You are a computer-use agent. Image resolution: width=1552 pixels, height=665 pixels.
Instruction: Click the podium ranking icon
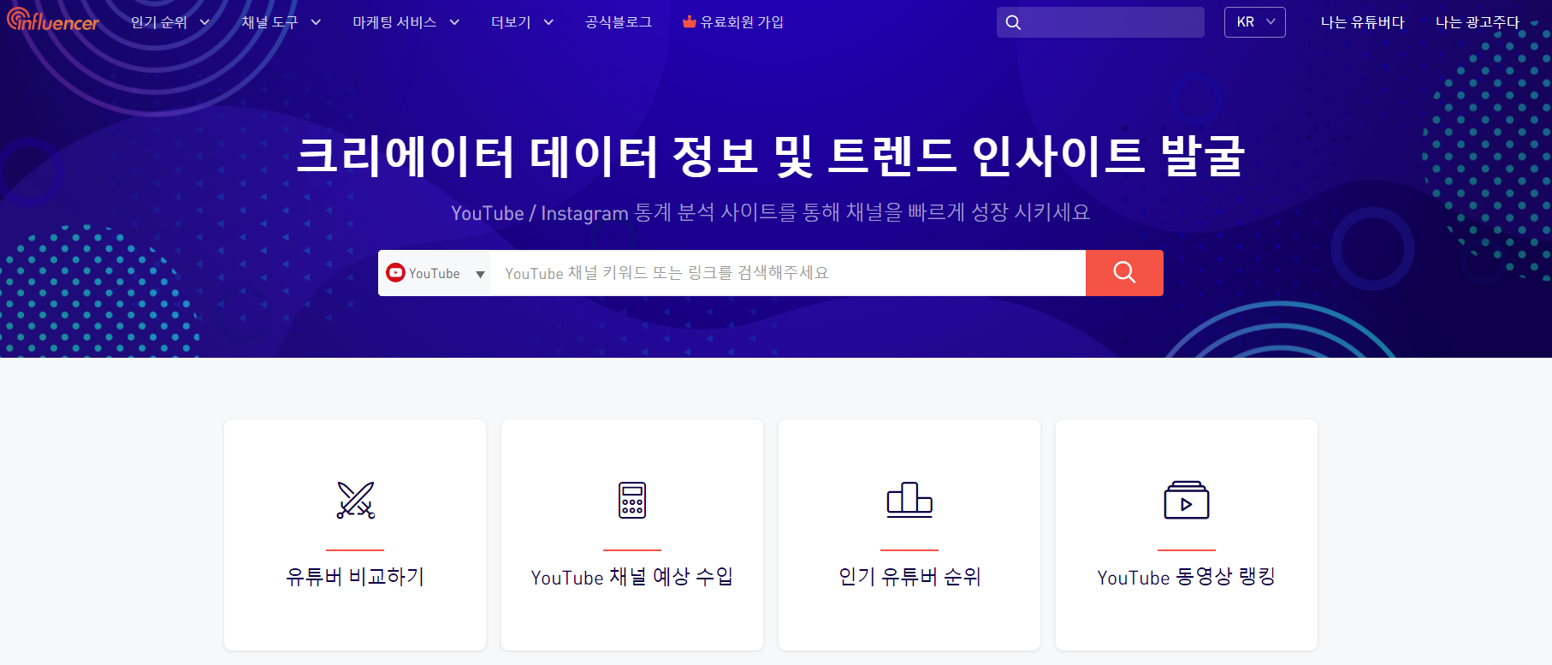pyautogui.click(x=909, y=500)
